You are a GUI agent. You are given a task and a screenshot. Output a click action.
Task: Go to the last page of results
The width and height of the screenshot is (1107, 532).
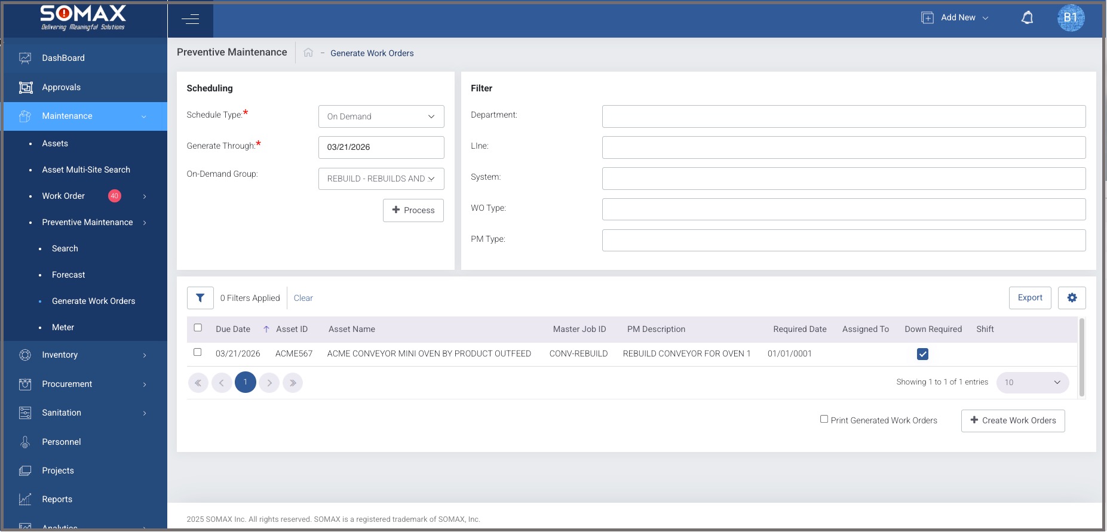click(293, 383)
